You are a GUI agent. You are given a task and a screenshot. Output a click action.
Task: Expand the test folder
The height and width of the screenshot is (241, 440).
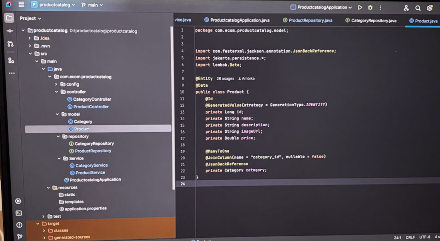[43, 216]
